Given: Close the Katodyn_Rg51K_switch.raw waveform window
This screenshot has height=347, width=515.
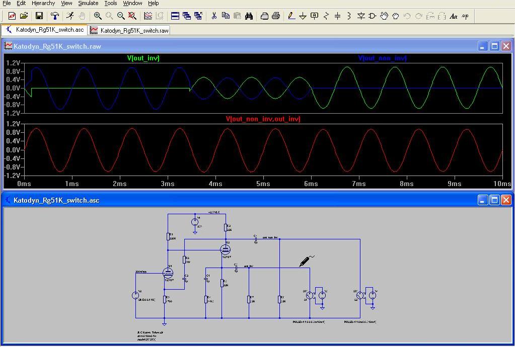Looking at the screenshot, I should pyautogui.click(x=506, y=46).
